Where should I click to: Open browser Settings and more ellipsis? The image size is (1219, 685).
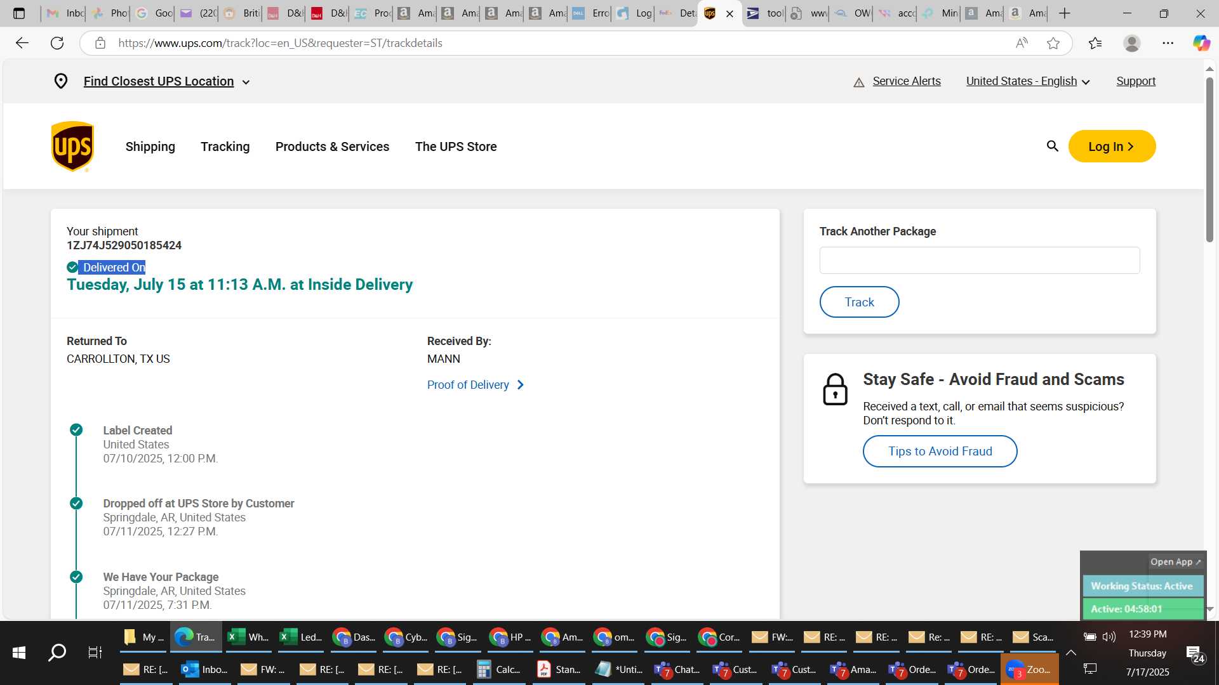pos(1168,43)
